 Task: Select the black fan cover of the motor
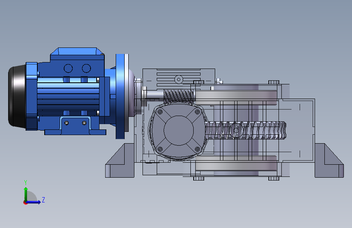pyautogui.click(x=17, y=96)
